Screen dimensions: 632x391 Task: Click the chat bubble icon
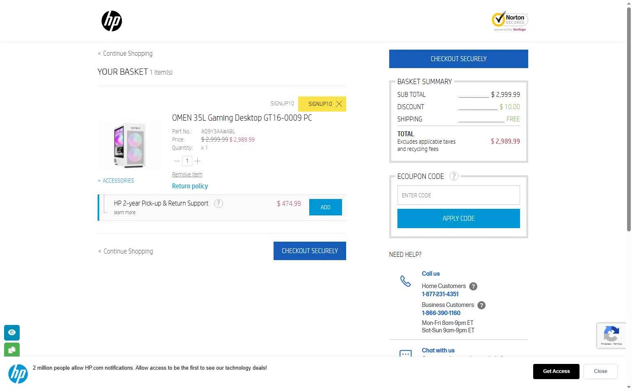tap(405, 354)
